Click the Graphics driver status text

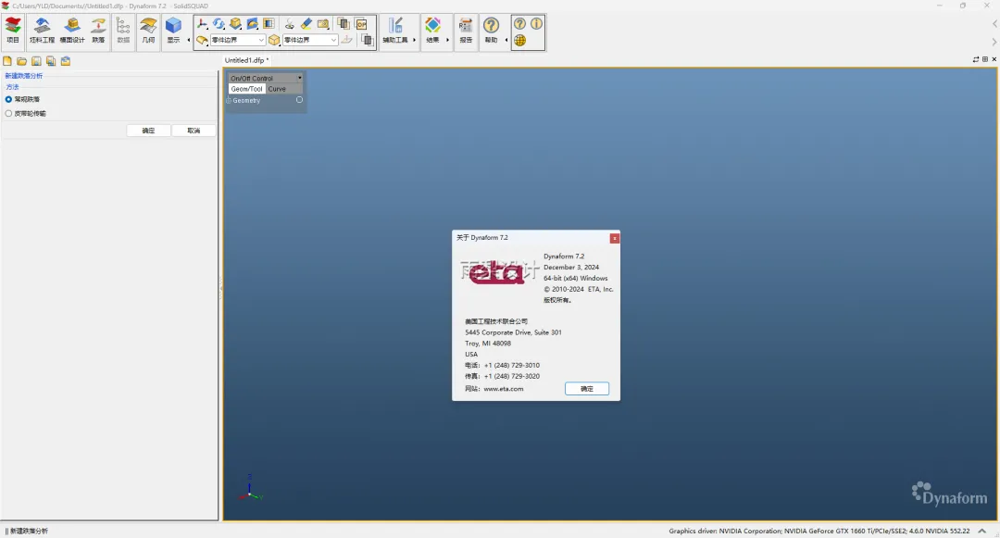click(819, 531)
